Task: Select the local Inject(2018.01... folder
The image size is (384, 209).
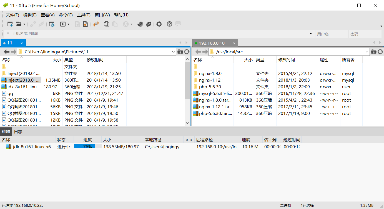Action: [21, 73]
